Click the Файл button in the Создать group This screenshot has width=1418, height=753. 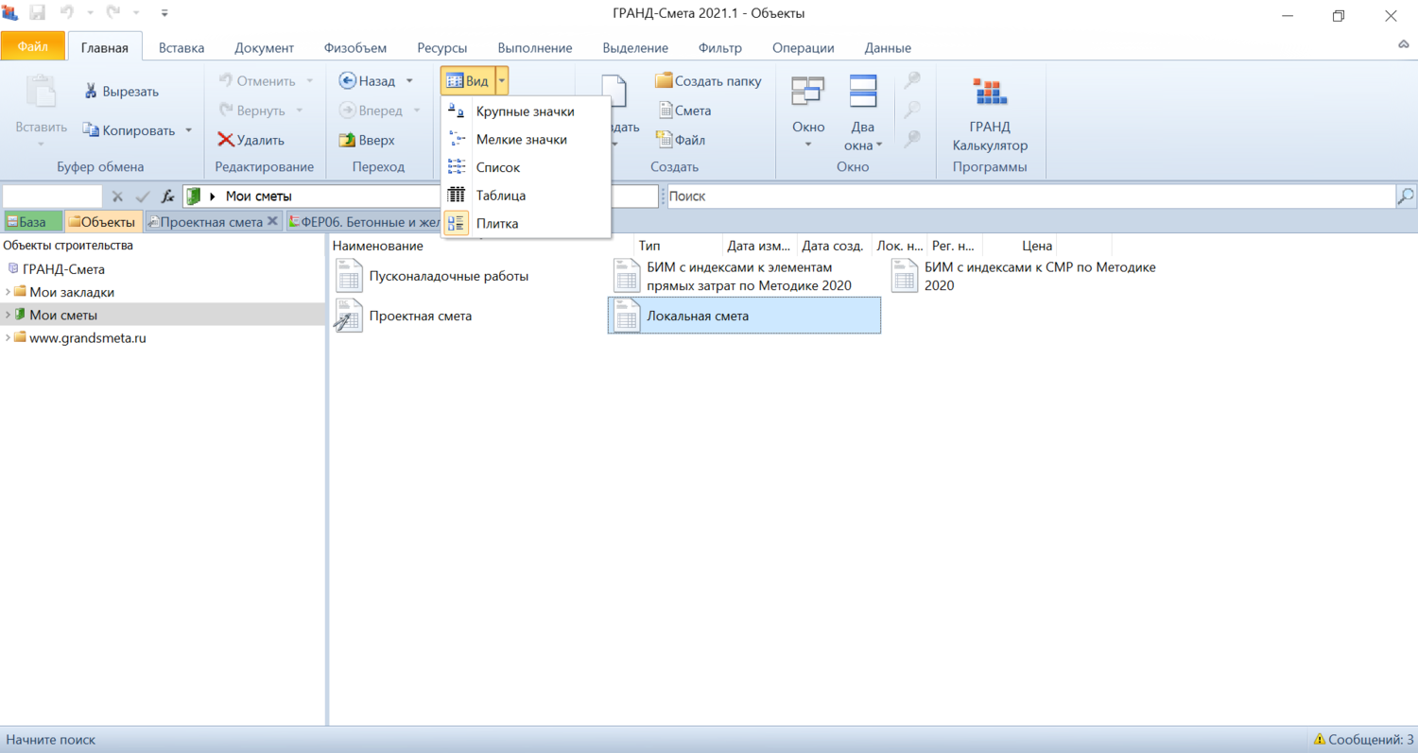coord(682,140)
